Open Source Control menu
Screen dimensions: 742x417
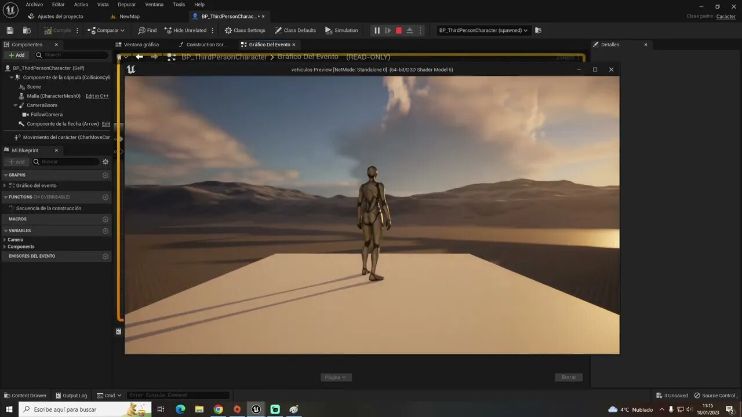715,396
